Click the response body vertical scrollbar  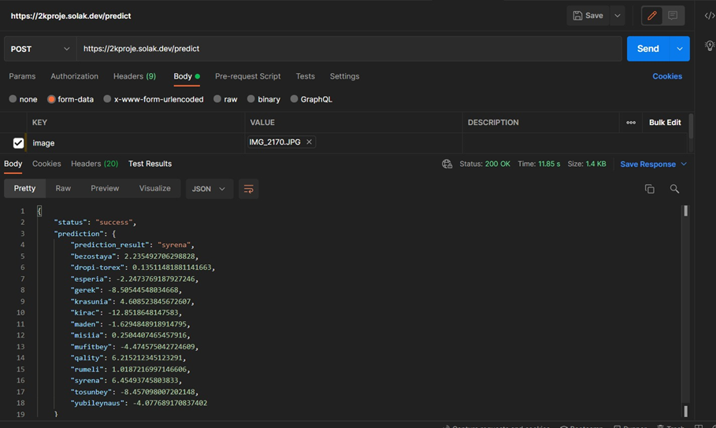(685, 310)
